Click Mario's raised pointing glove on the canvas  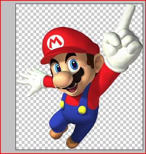pyautogui.click(x=122, y=39)
